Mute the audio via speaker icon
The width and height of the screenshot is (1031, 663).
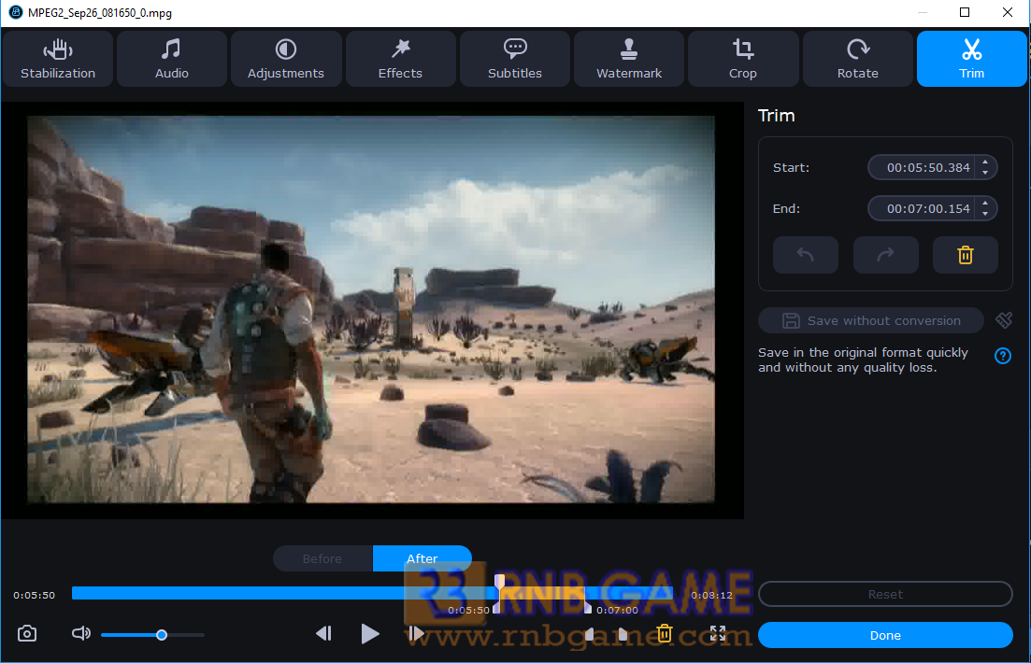tap(81, 633)
